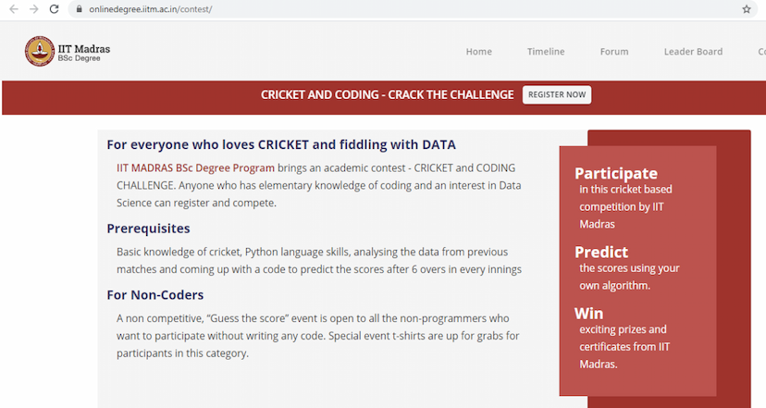Click the Win heading in red panel

tap(588, 313)
